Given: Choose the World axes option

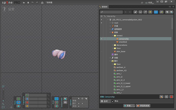Looking at the screenshot, I should [56, 106].
